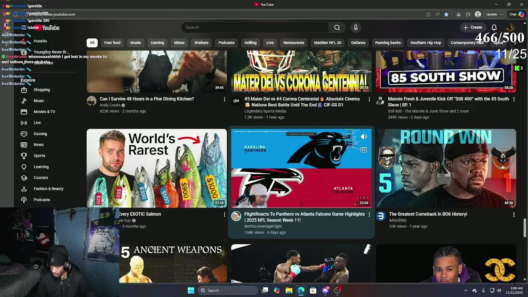
Task: Open Podcasts in the sidebar
Action: (x=42, y=200)
